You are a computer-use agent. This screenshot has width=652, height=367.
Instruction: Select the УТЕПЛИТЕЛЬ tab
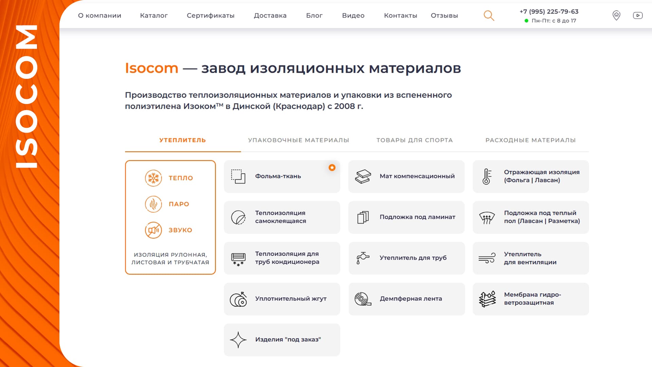click(183, 140)
